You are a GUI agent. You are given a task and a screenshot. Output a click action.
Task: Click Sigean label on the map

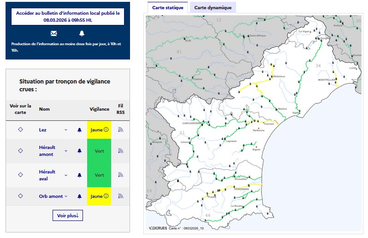256,149
